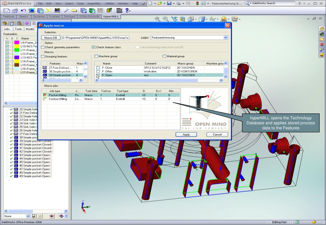Switch to the Sketch tab
Screen dimensions: 326x225
[x=24, y=17]
